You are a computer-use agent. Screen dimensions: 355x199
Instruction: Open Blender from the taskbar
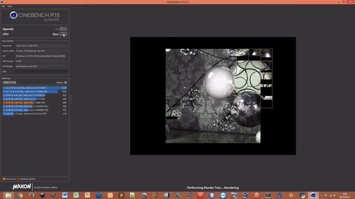[x=291, y=195]
